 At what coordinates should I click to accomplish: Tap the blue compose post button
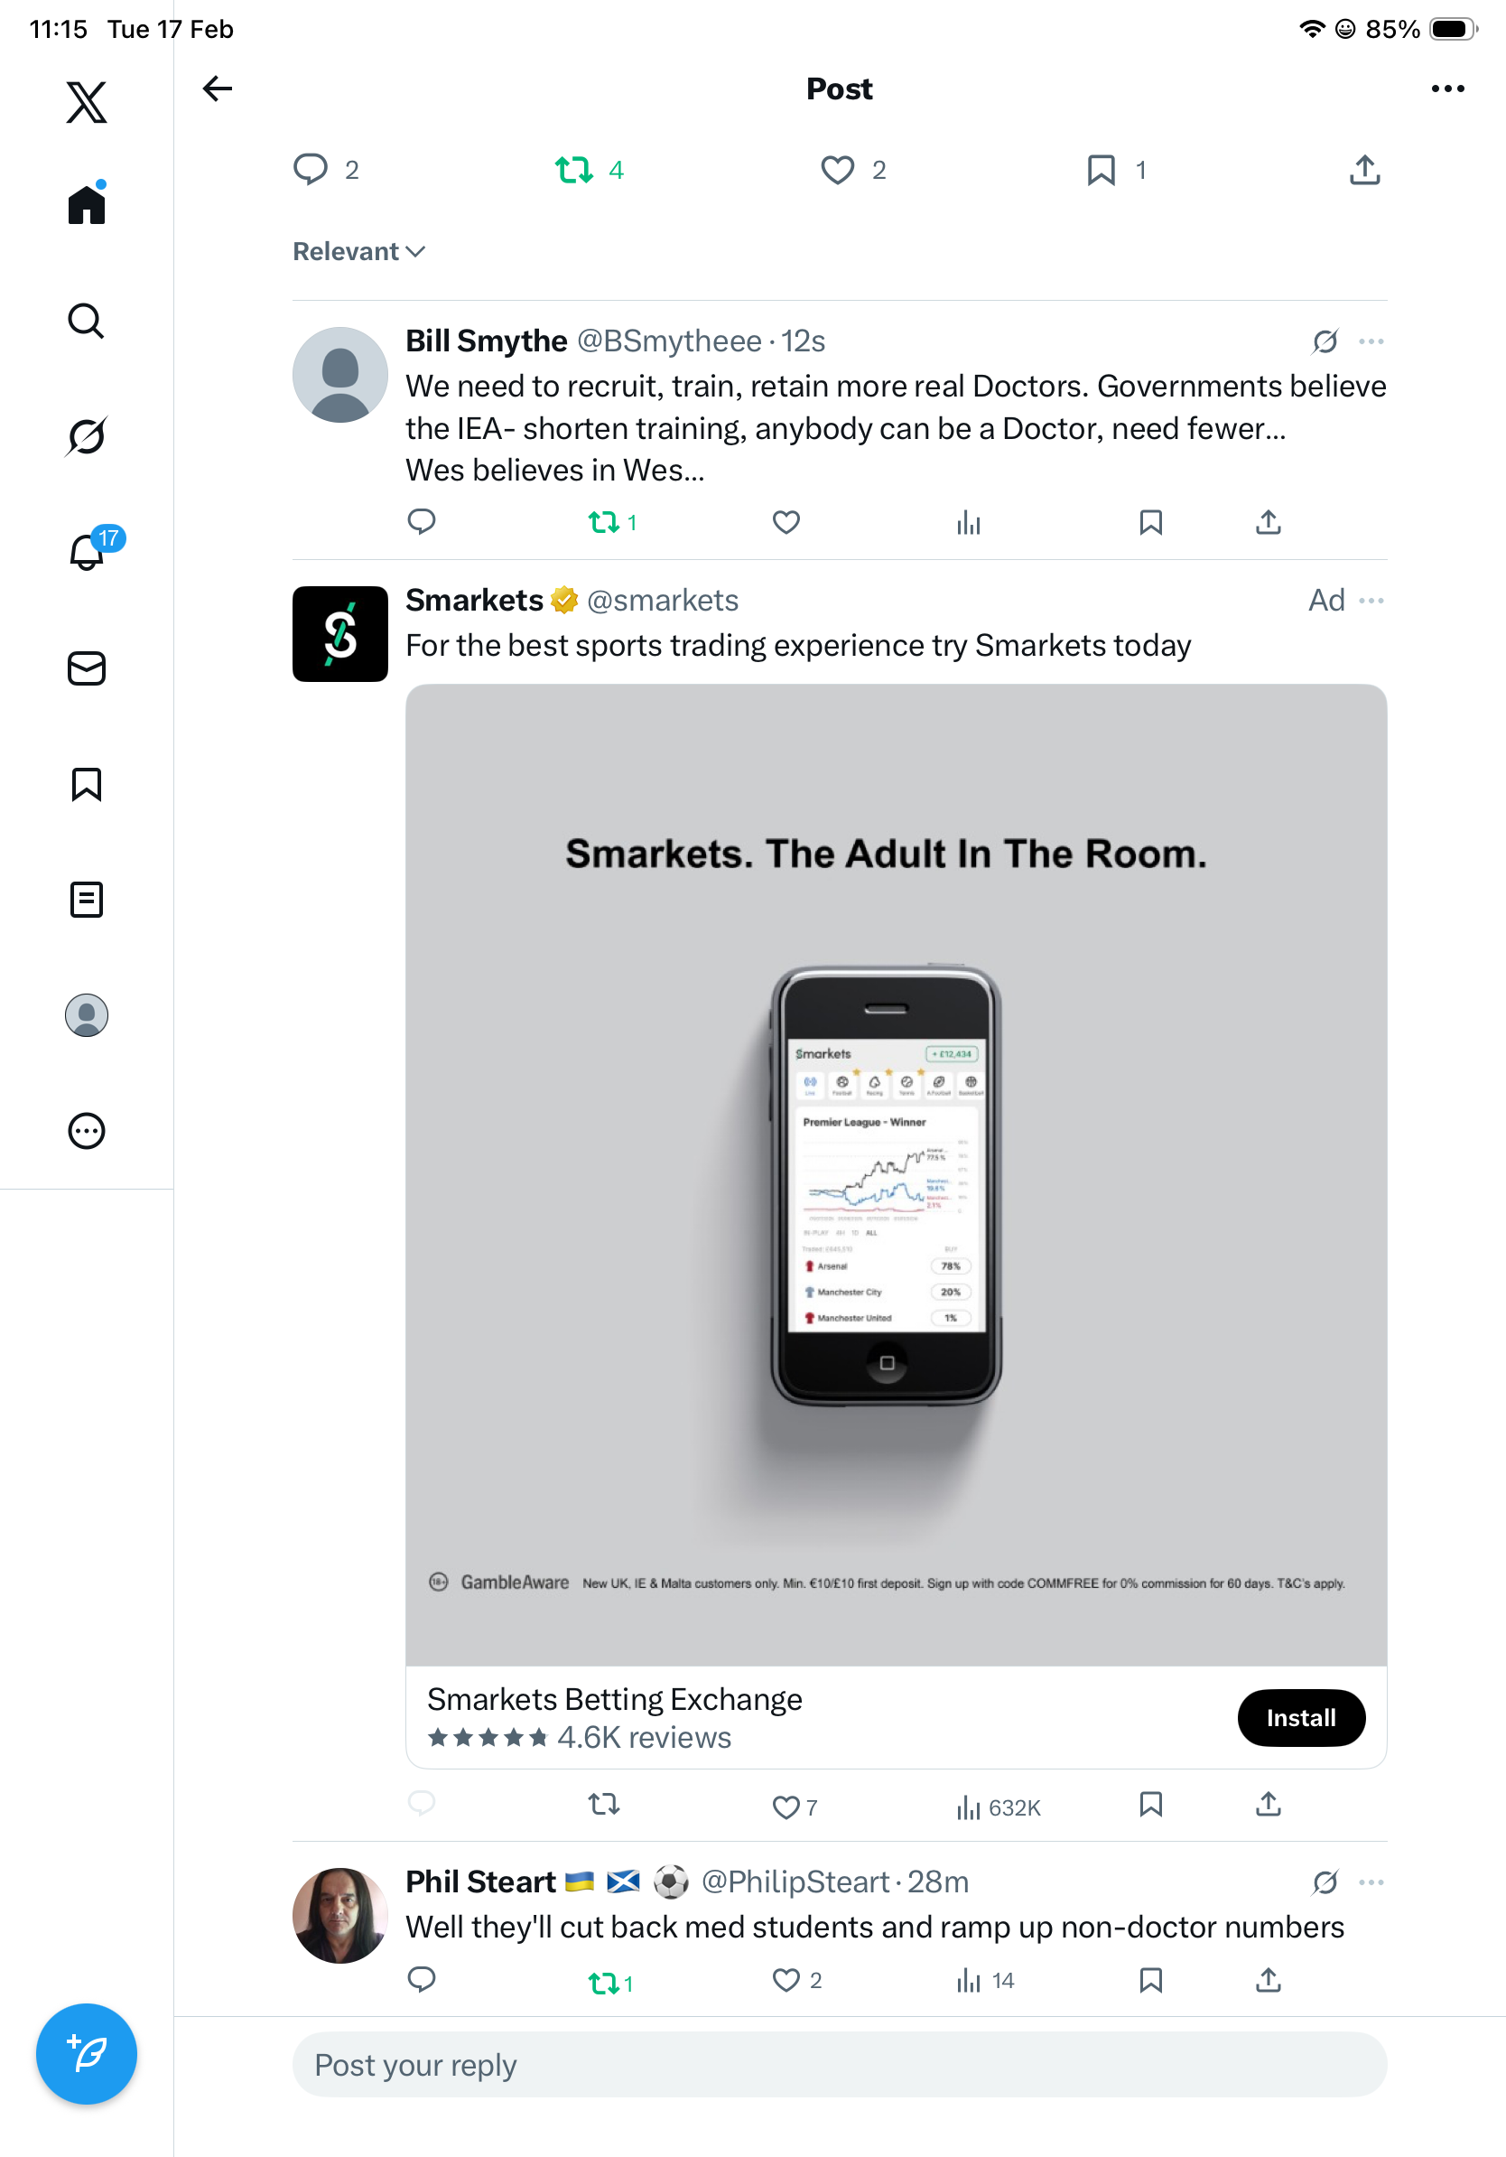click(87, 2054)
